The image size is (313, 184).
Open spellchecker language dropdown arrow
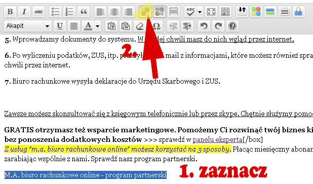[200, 12]
